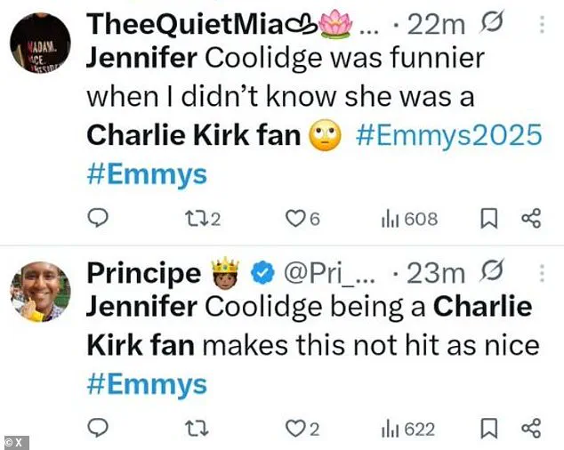Bookmark TheeQuietMia's tweet
The width and height of the screenshot is (564, 450).
pos(489,219)
